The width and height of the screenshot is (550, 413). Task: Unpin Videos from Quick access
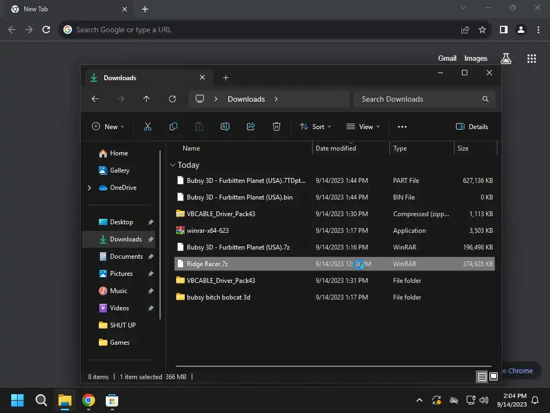(151, 308)
